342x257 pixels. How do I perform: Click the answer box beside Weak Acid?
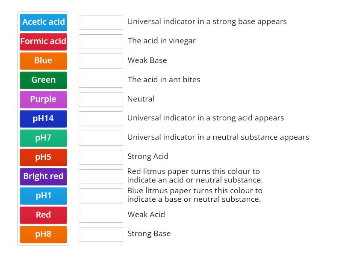pyautogui.click(x=100, y=215)
